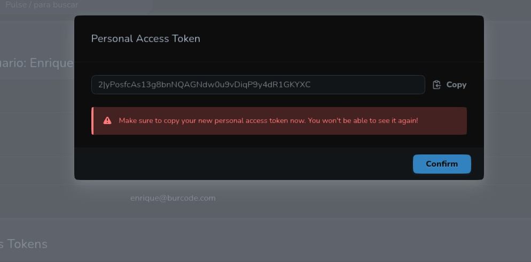
Task: Click the alert banner's red left accent bar
Action: [x=92, y=121]
